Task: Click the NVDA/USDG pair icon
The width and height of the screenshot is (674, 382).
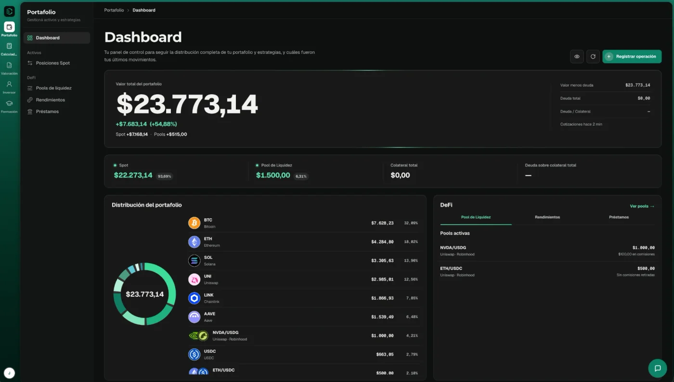Action: point(198,336)
